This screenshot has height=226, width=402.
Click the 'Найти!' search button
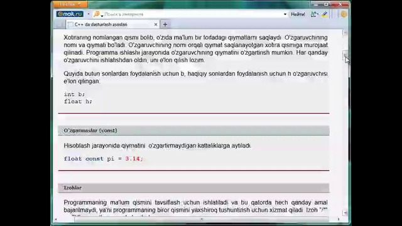pos(298,14)
